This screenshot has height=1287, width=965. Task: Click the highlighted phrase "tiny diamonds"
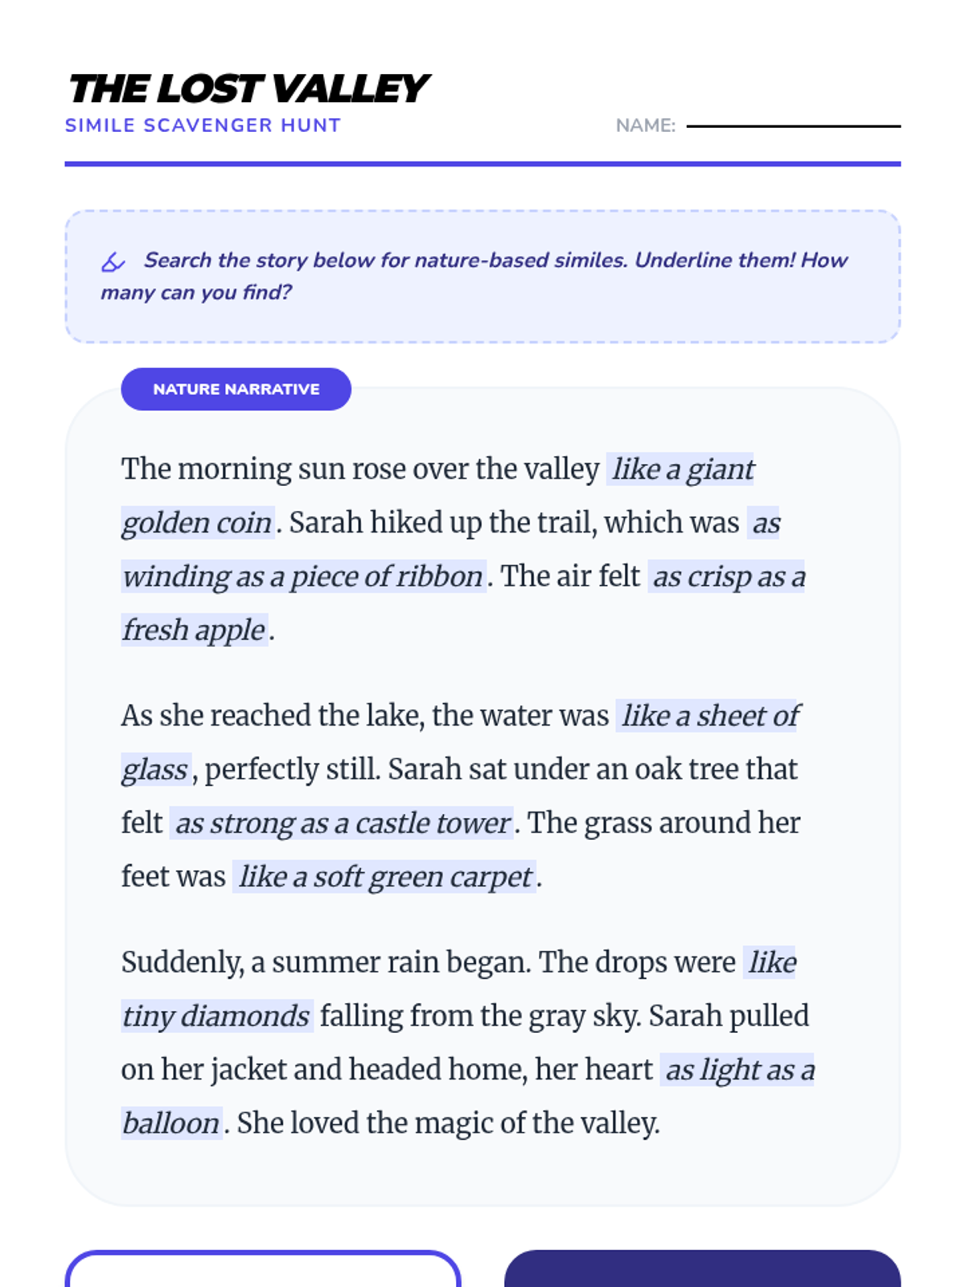point(216,1016)
